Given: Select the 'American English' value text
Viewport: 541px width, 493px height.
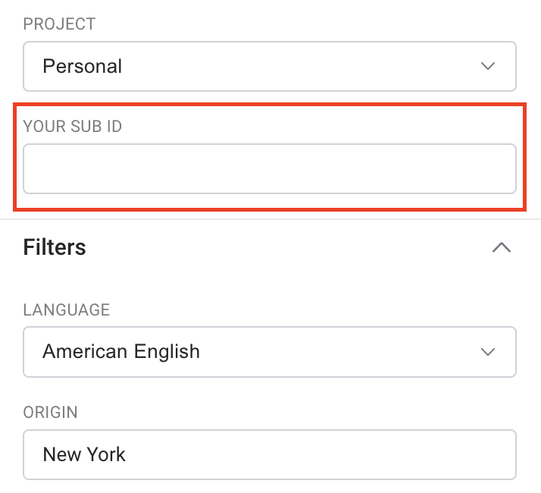Looking at the screenshot, I should [121, 352].
